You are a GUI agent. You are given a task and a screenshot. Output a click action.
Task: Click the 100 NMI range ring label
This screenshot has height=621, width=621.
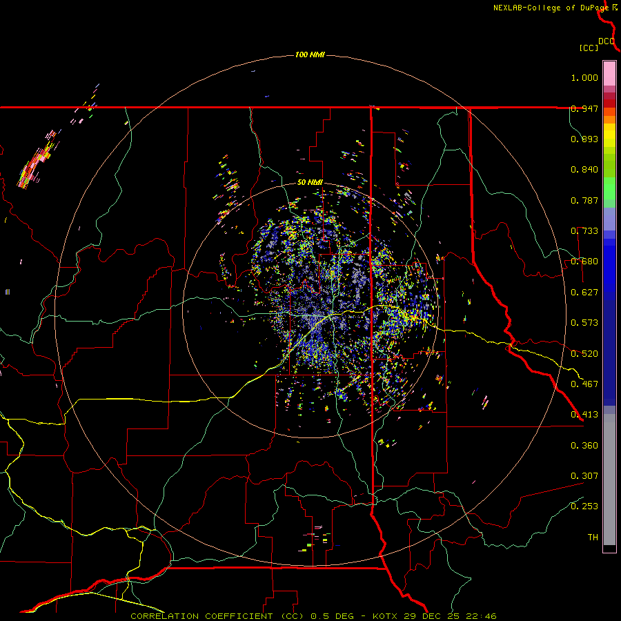(x=310, y=55)
